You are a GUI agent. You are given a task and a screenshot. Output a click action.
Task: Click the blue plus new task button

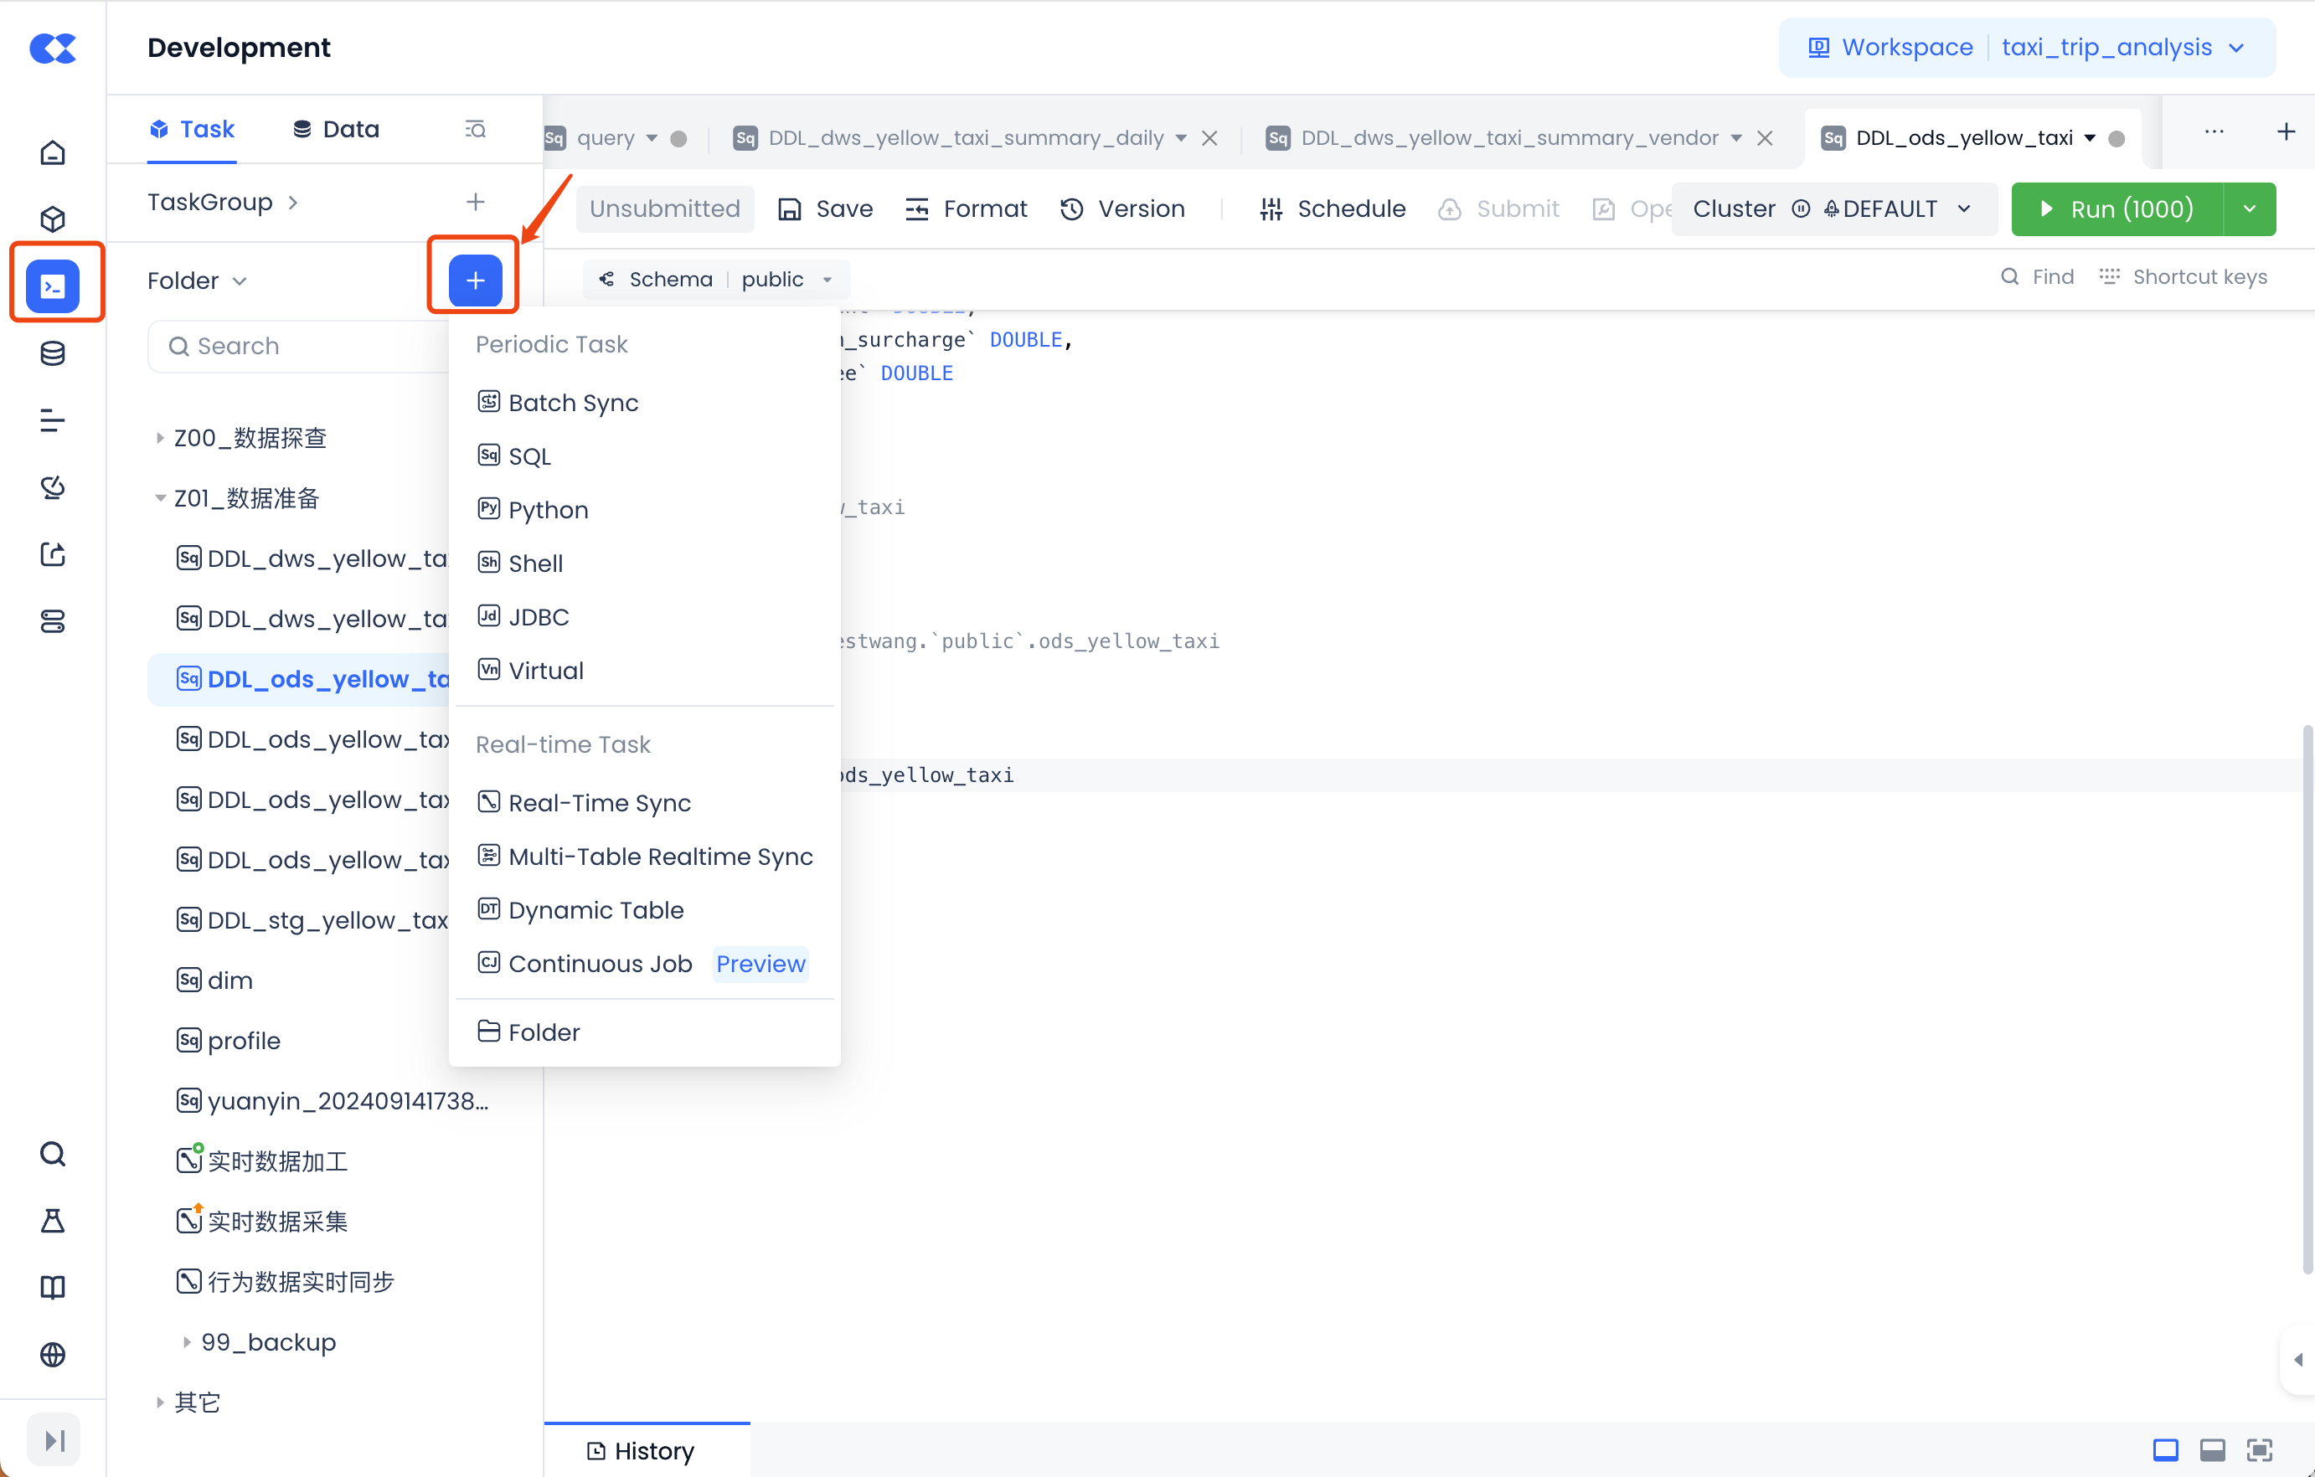[475, 280]
